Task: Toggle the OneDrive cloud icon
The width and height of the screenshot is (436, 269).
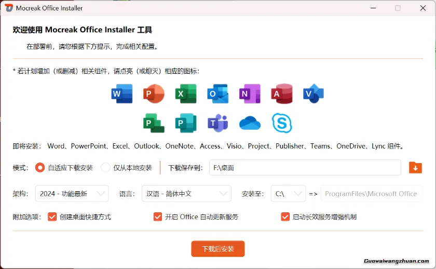Action: 250,123
